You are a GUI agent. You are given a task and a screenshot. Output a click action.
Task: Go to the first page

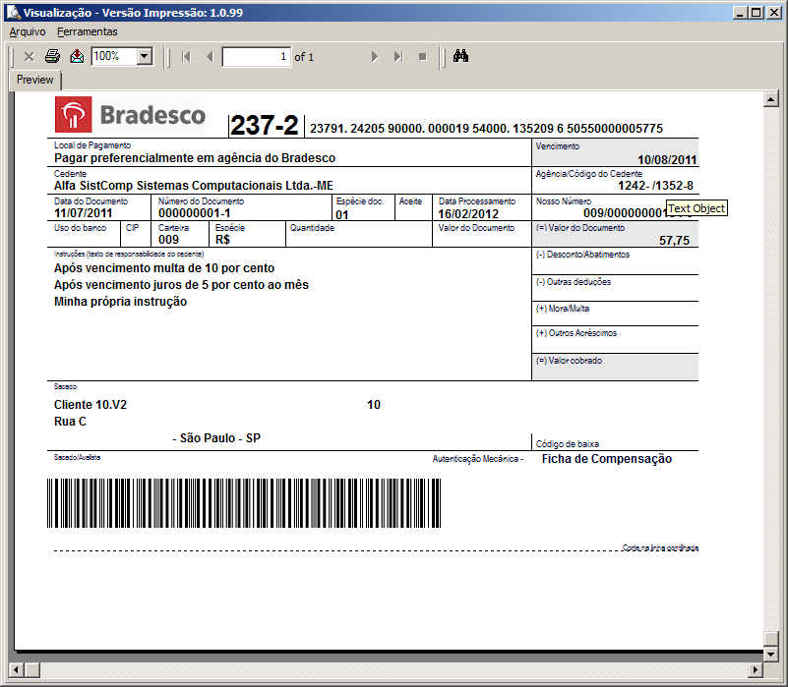tap(186, 57)
